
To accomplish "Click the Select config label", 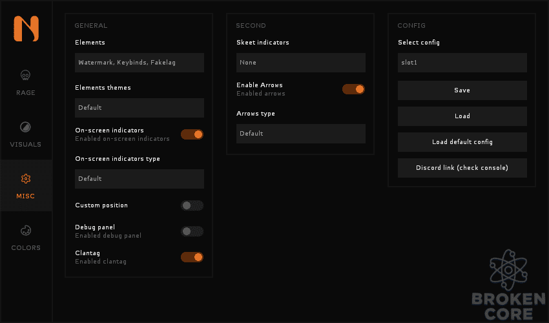I will coord(419,43).
